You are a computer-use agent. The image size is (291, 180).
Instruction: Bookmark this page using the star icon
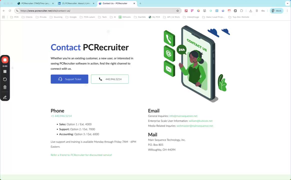[177, 11]
